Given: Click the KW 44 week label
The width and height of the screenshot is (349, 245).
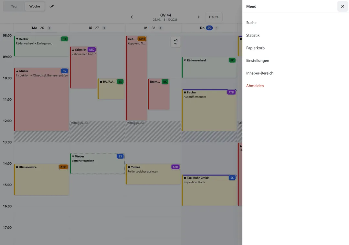Looking at the screenshot, I should (x=165, y=15).
